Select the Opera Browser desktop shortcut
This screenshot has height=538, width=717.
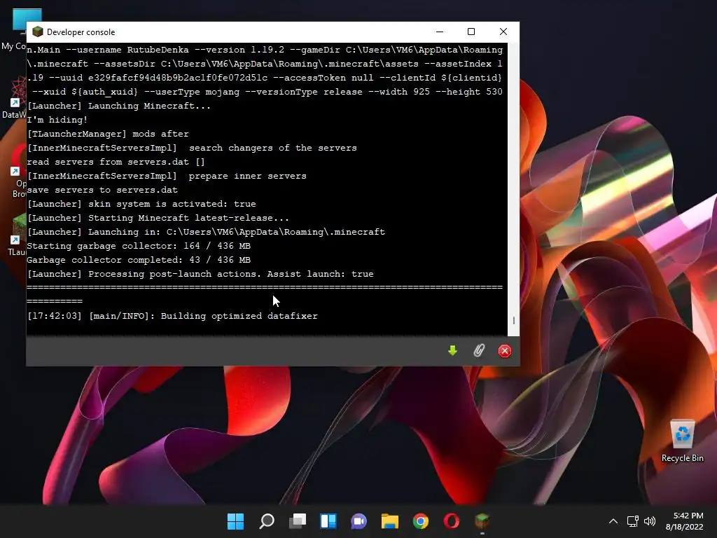[x=18, y=172]
